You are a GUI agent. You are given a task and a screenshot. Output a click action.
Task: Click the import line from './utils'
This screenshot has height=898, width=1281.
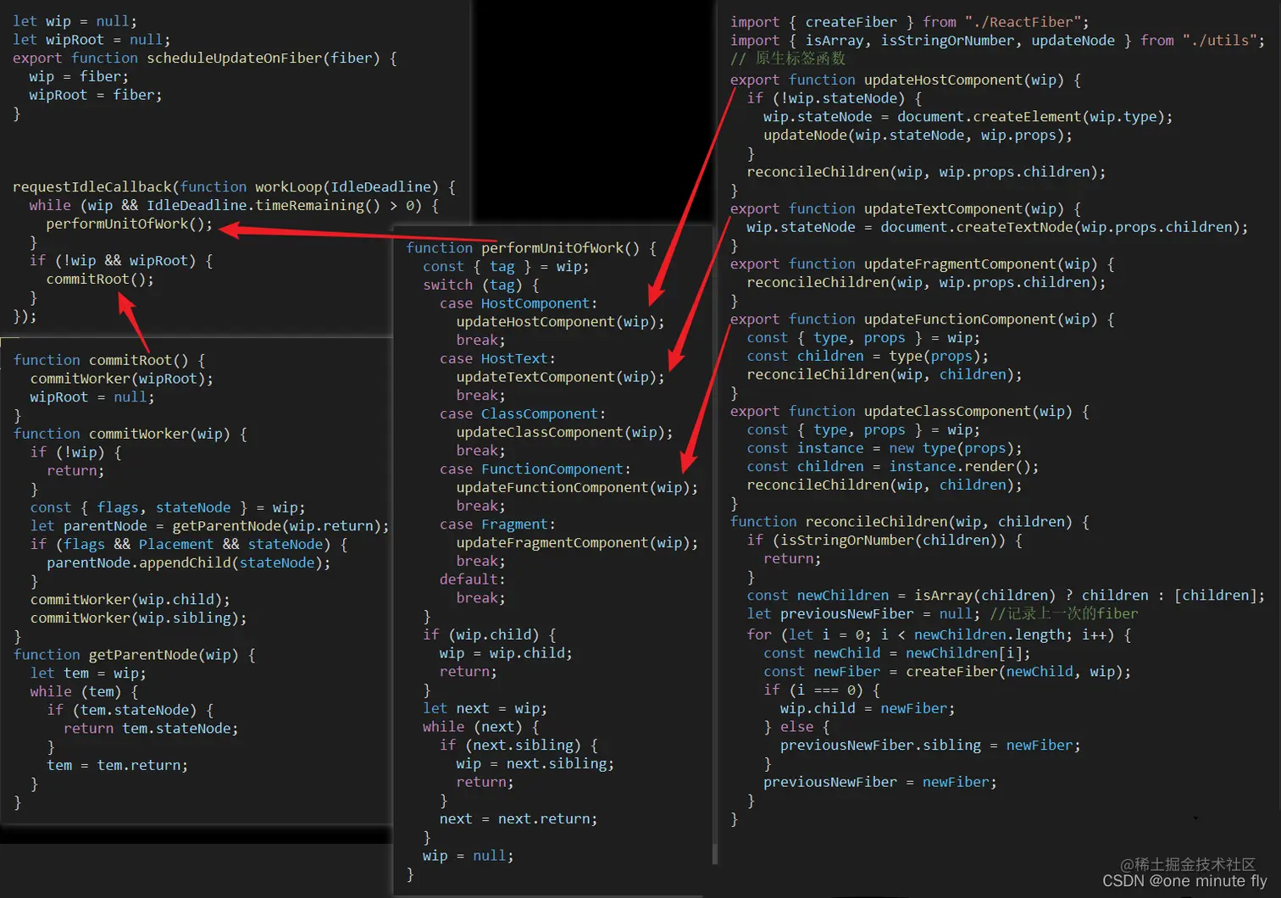pos(998,41)
